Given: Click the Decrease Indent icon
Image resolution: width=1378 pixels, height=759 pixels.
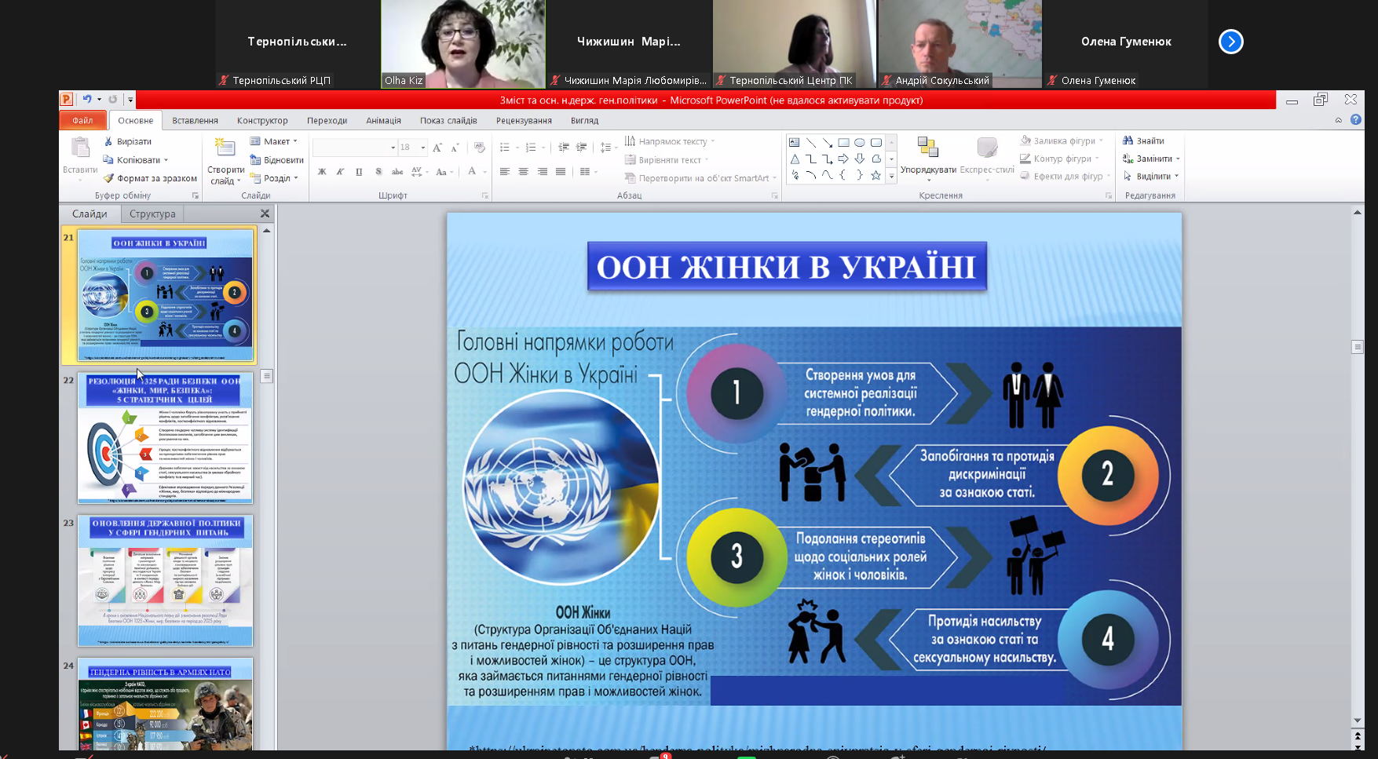Looking at the screenshot, I should tap(563, 148).
